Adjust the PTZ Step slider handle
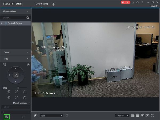This screenshot has width=160, height=120. (18, 88)
